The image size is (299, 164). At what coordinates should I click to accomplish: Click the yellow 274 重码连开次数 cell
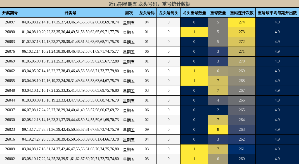point(241,22)
